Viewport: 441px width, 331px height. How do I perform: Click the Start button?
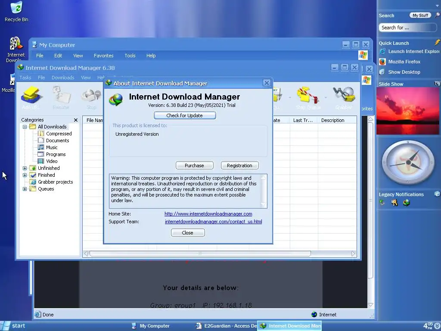point(13,326)
